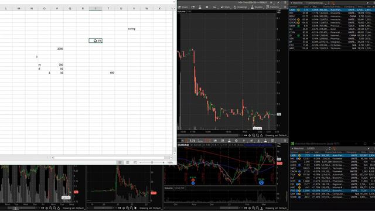Click column S header in Excel
Screen dimensions: 375x211
pyautogui.click(x=96, y=8)
